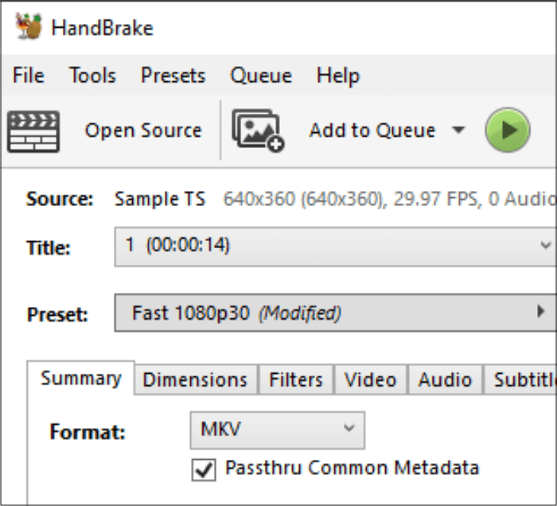Switch to the Dimensions tab
The width and height of the screenshot is (557, 506).
pyautogui.click(x=195, y=380)
